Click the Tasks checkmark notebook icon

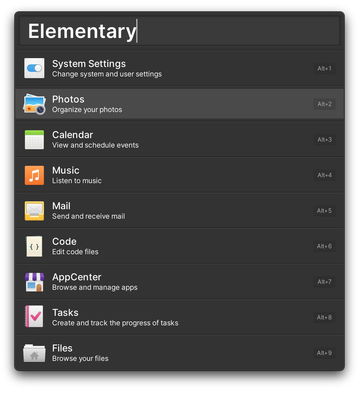34,316
